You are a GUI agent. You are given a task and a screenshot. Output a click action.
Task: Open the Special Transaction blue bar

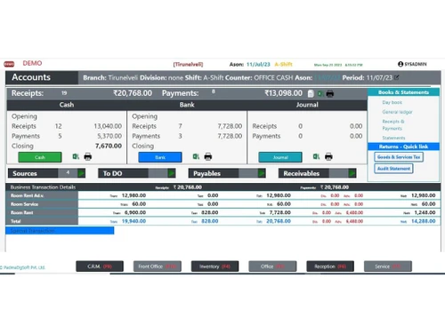(60, 230)
